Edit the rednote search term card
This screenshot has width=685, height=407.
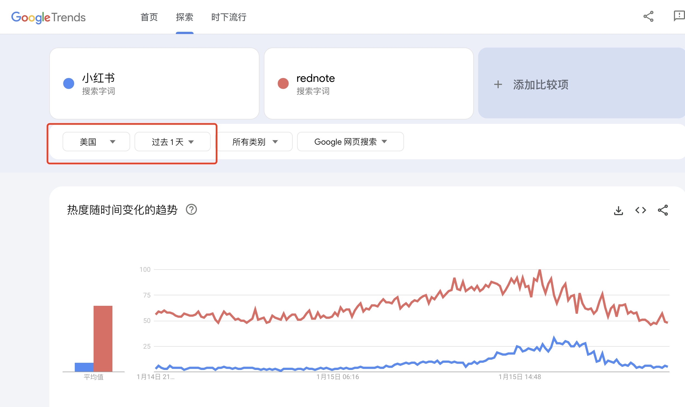pyautogui.click(x=369, y=84)
